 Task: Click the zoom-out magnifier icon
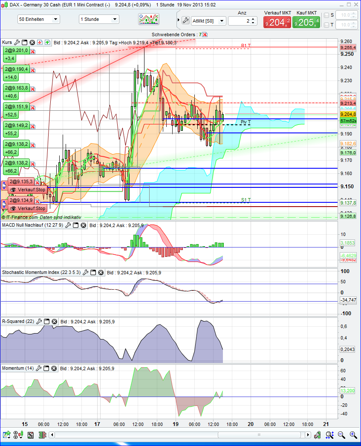click(x=341, y=435)
